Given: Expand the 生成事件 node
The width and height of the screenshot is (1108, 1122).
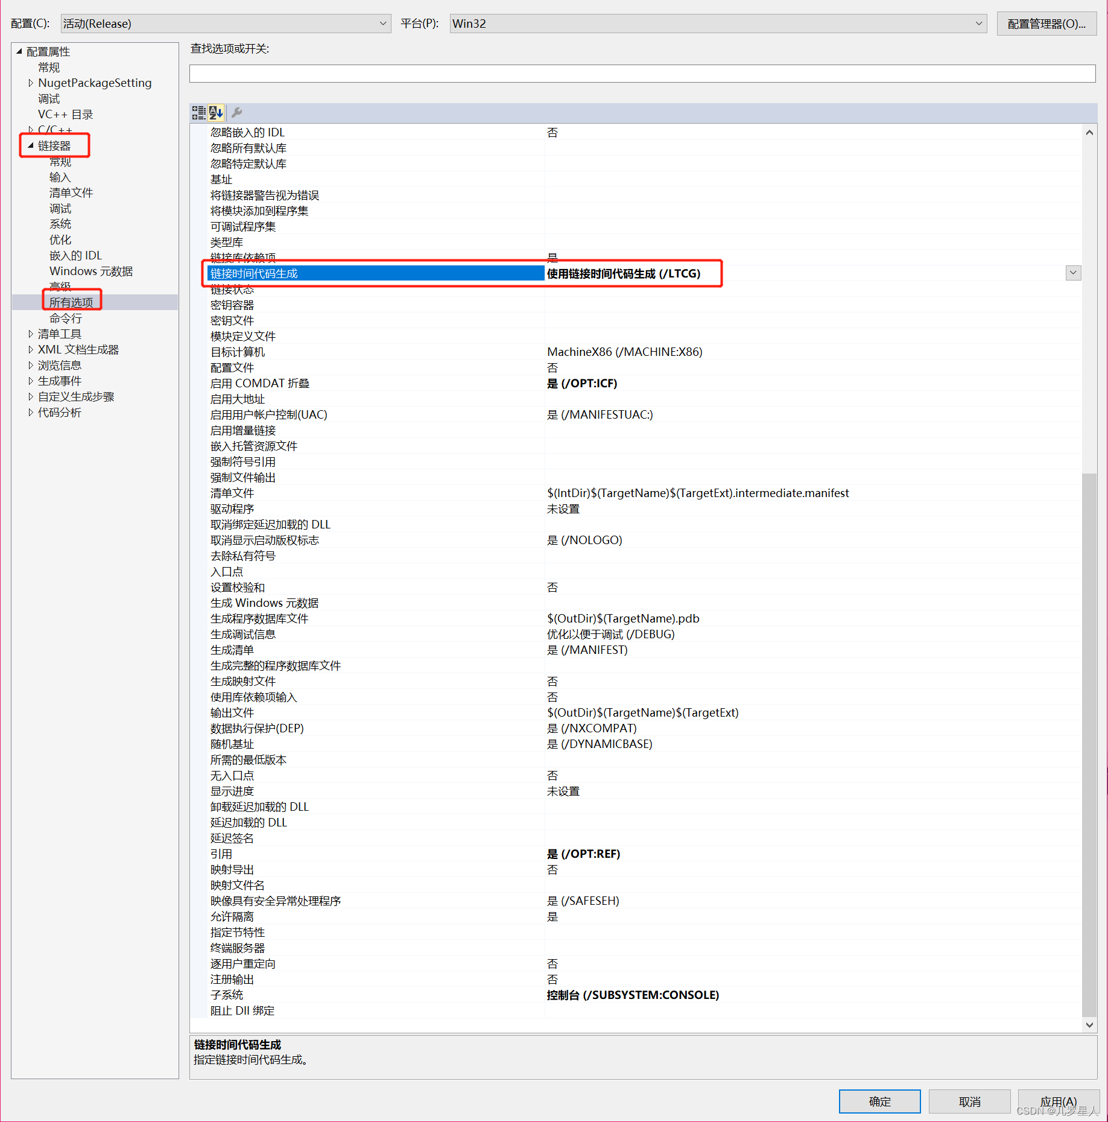Looking at the screenshot, I should (31, 381).
